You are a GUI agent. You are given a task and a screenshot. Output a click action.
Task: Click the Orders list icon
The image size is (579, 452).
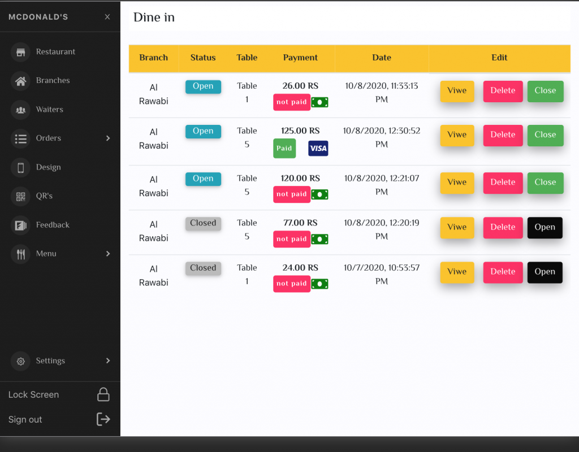(x=21, y=139)
